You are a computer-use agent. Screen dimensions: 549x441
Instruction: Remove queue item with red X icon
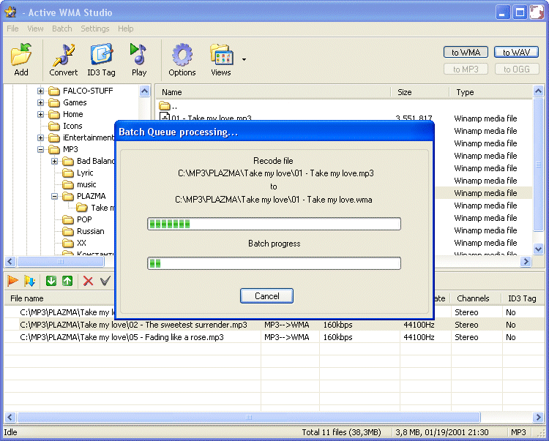(x=89, y=281)
